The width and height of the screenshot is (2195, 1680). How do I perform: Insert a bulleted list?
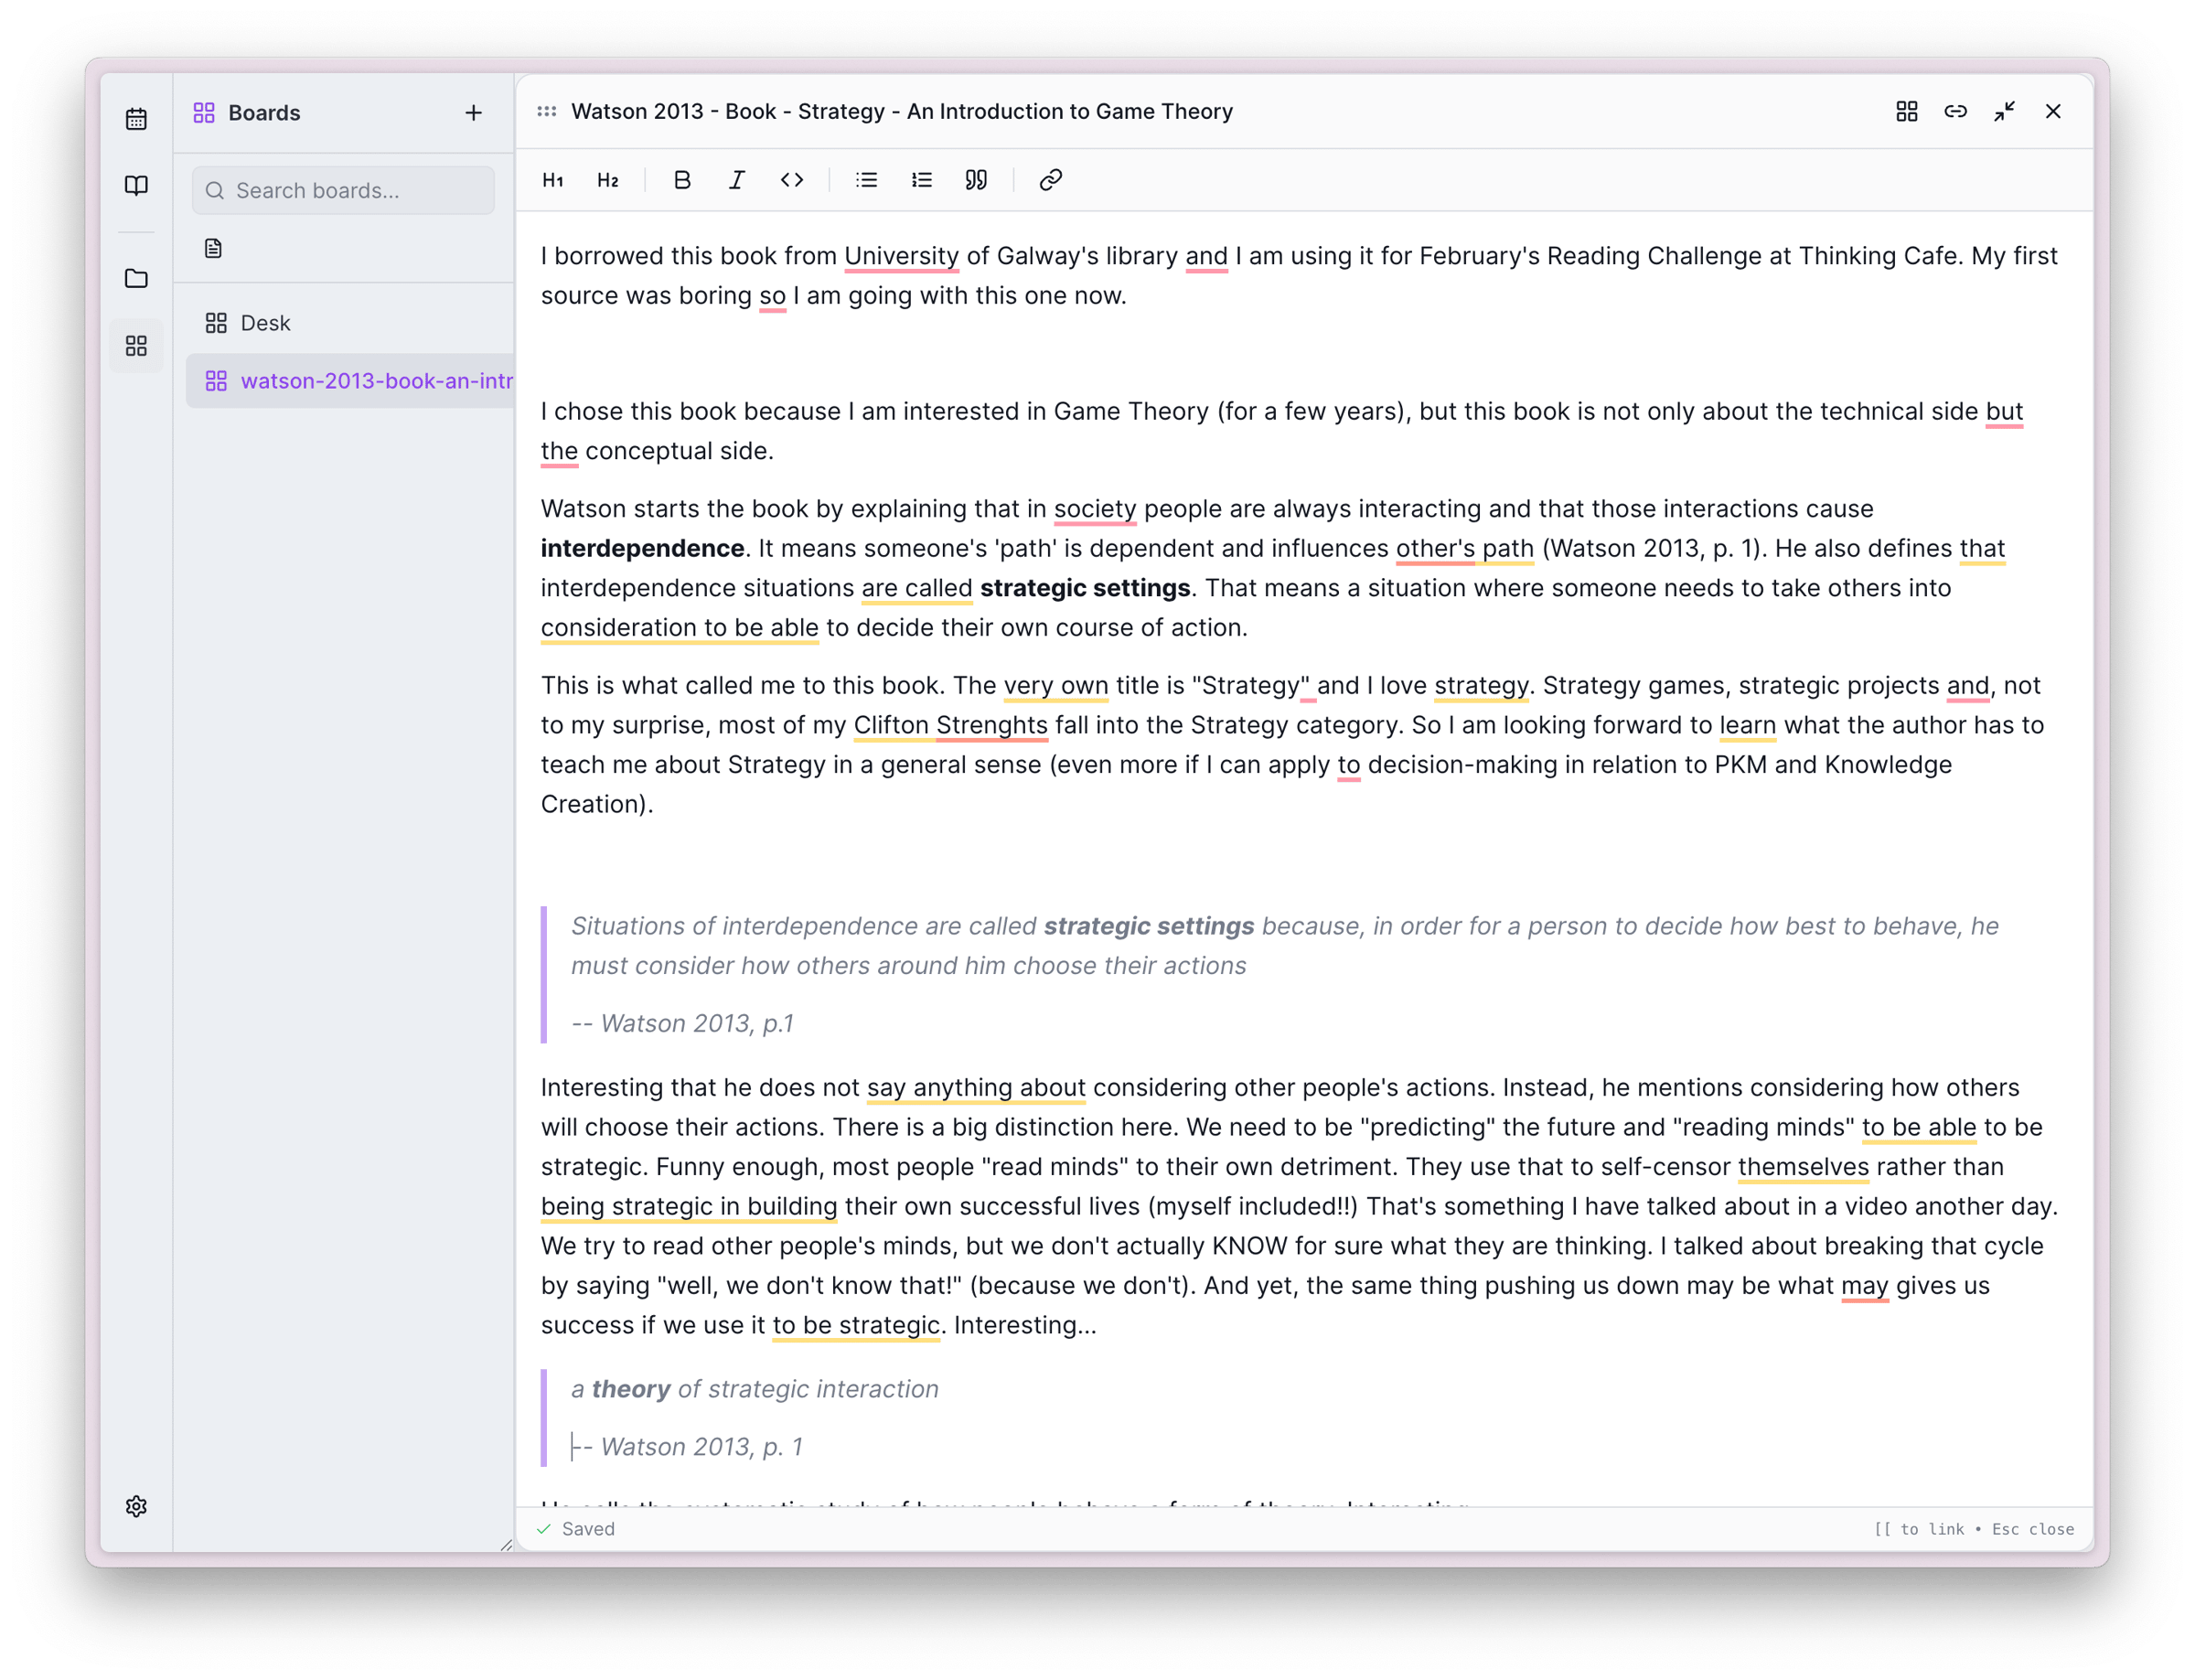coord(866,180)
